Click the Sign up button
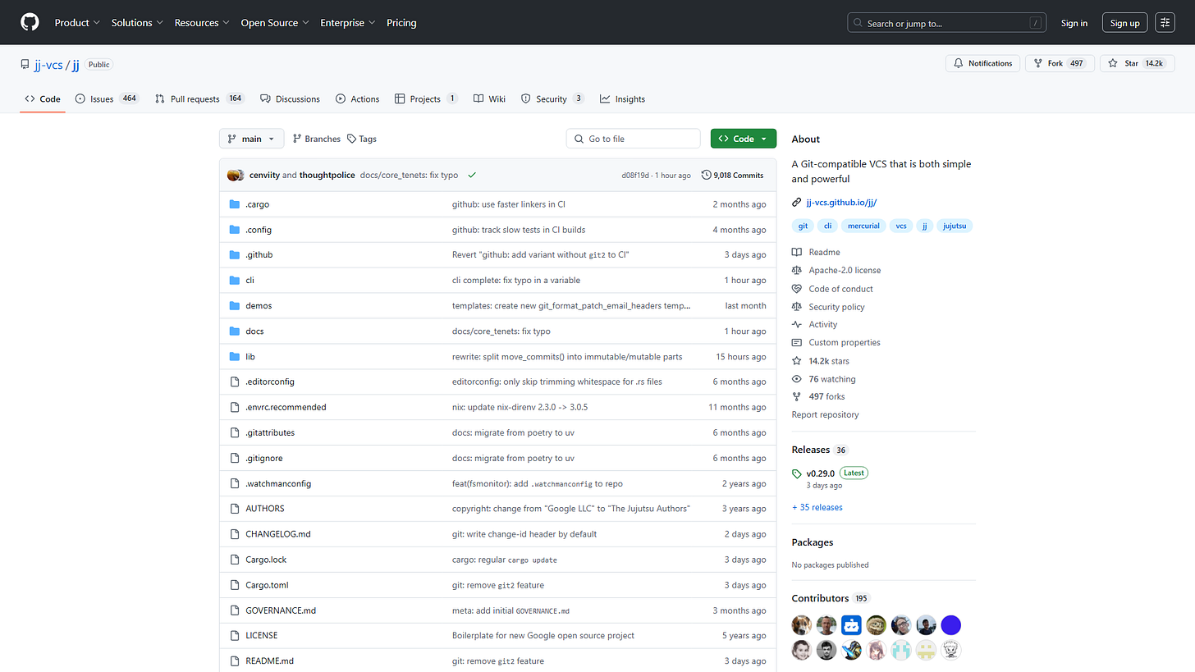Screen dimensions: 1195x672 pos(1124,23)
